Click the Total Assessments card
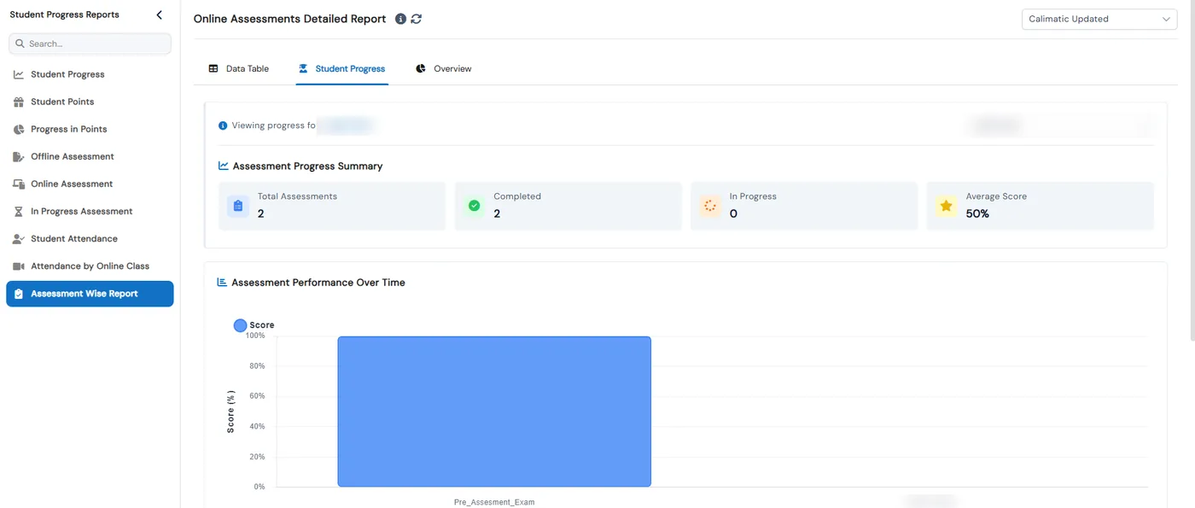This screenshot has width=1195, height=508. click(332, 206)
